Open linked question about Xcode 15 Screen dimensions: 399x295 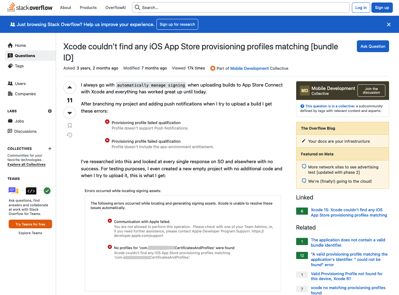tap(349, 212)
